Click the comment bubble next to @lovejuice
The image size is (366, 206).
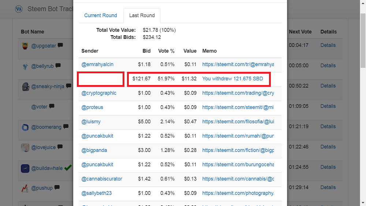[x=60, y=147]
